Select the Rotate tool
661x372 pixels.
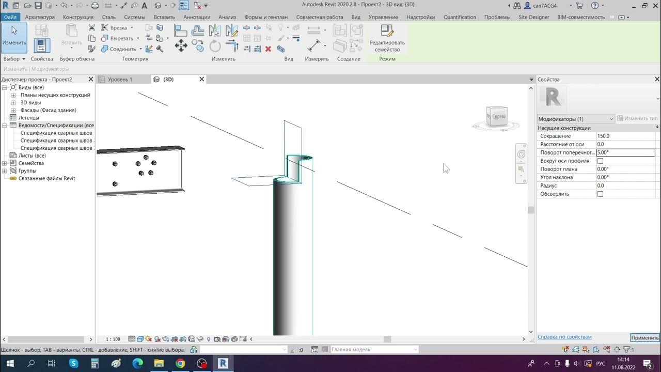(x=215, y=46)
